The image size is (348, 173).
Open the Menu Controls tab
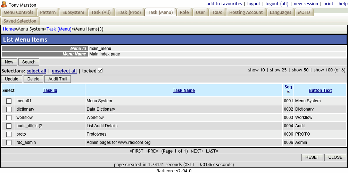(x=18, y=12)
